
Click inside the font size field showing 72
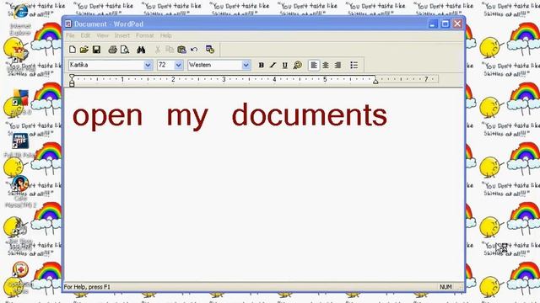coord(165,65)
